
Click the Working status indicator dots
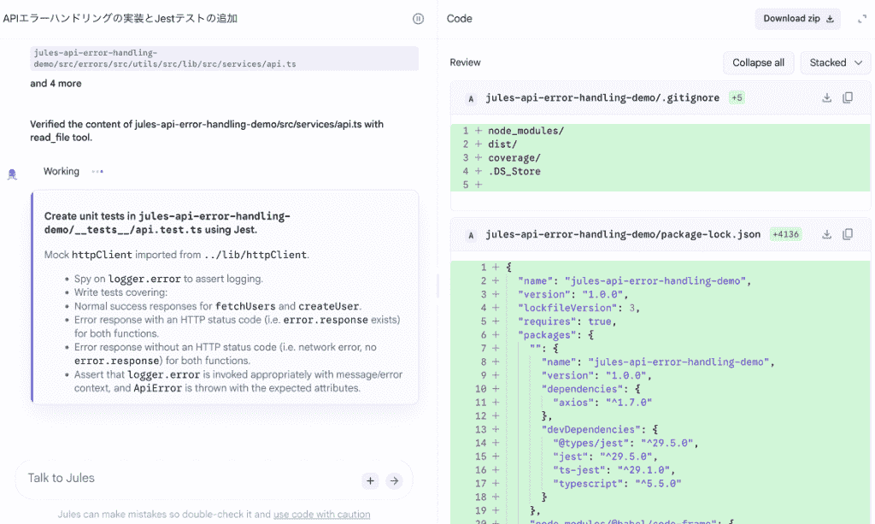(x=97, y=171)
